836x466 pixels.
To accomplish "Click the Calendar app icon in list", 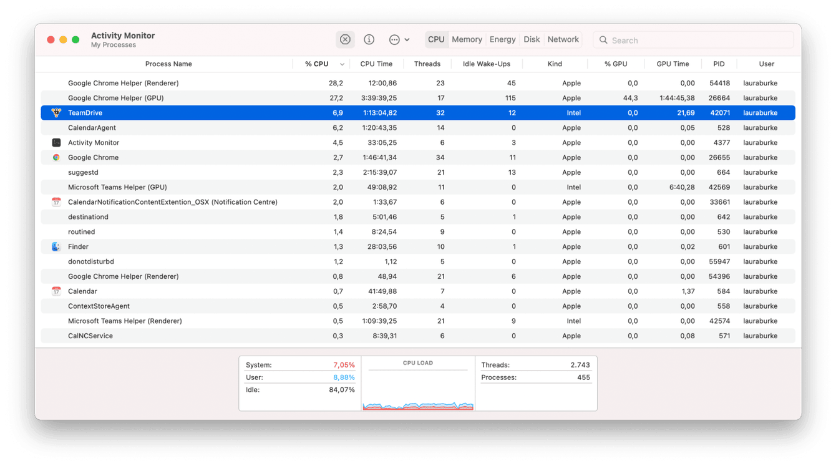I will click(x=56, y=291).
